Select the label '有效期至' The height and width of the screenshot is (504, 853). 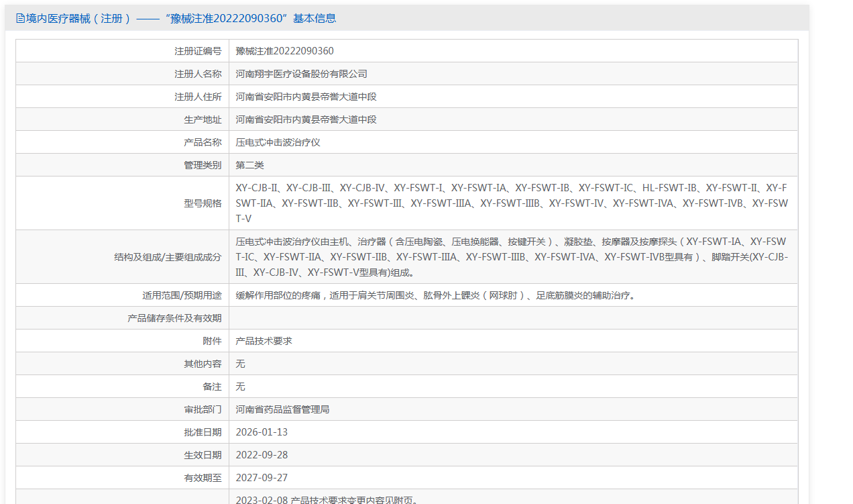[x=203, y=478]
